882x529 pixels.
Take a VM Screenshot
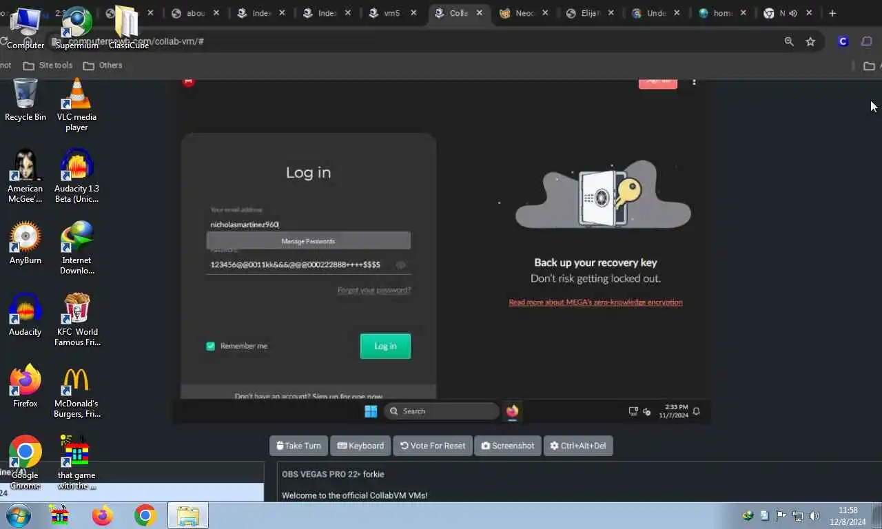(508, 446)
